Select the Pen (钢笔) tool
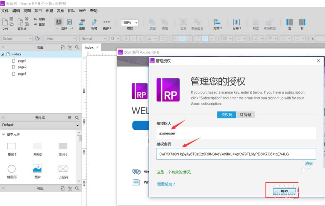Screen dimensions: 325x206 94,23
